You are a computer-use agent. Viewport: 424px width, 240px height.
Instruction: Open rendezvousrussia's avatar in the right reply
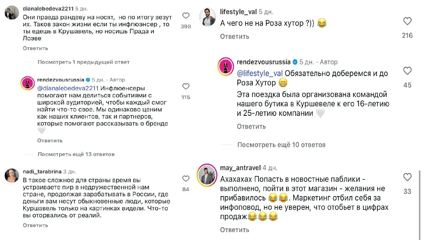tap(226, 67)
